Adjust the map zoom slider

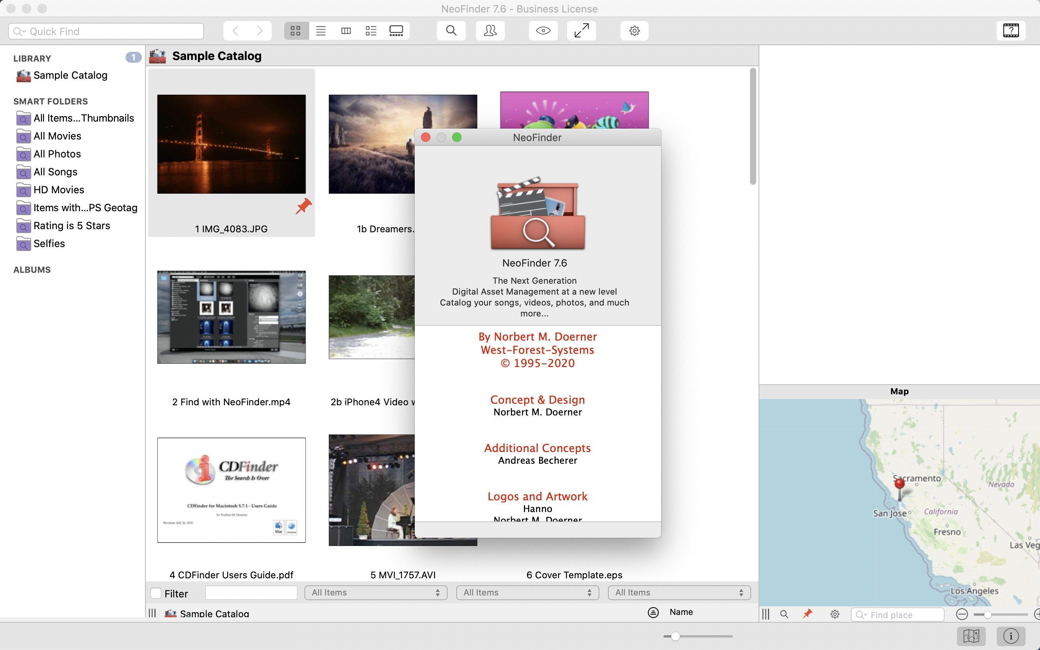pos(987,615)
